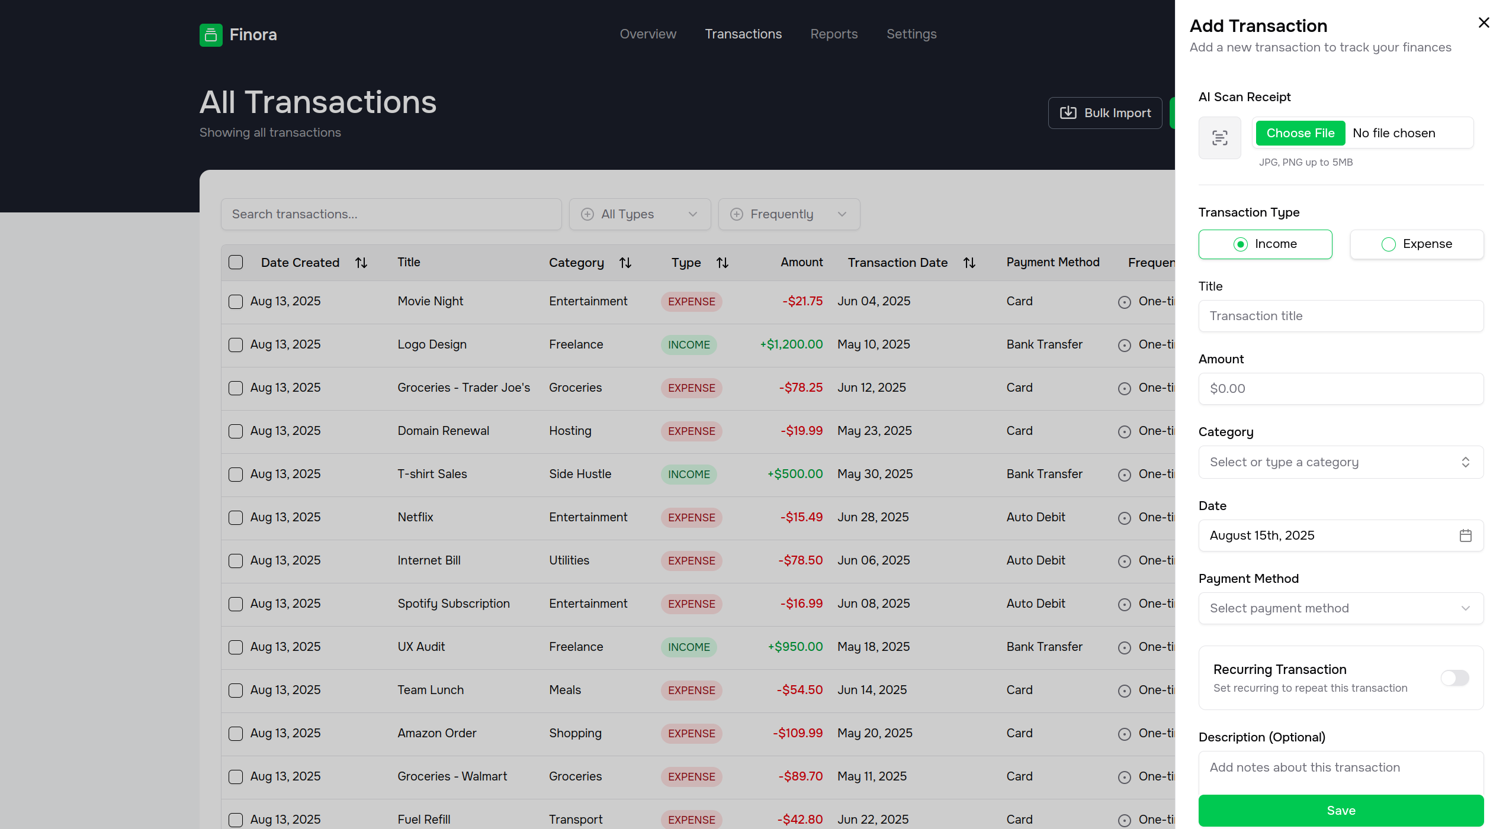Image resolution: width=1506 pixels, height=829 pixels.
Task: Click INCOME badge in UX Audit row
Action: click(689, 647)
